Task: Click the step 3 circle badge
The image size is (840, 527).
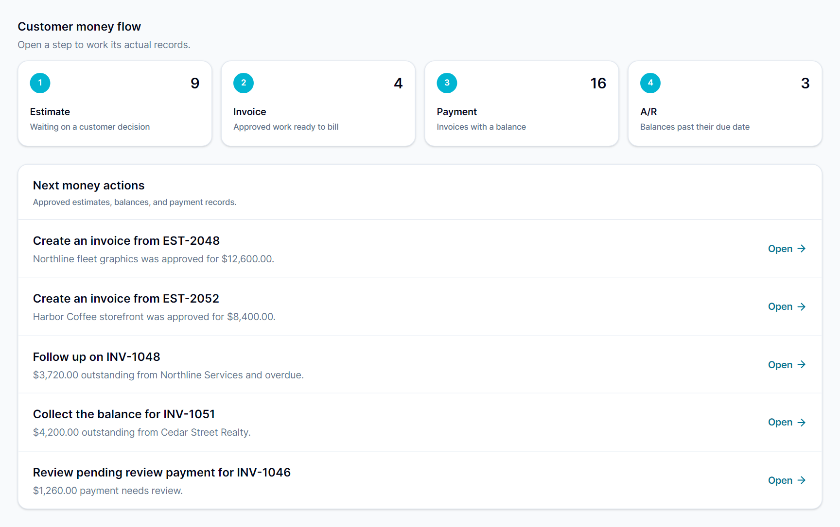Action: [447, 83]
